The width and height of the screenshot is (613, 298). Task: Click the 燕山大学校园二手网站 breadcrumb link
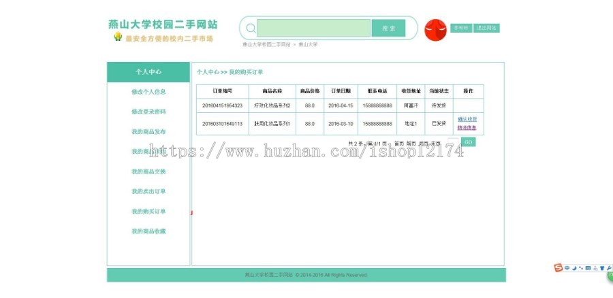pyautogui.click(x=266, y=44)
